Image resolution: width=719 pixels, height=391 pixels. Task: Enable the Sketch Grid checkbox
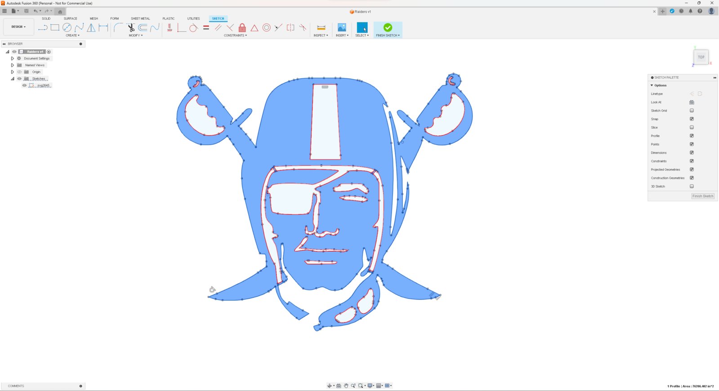(692, 111)
